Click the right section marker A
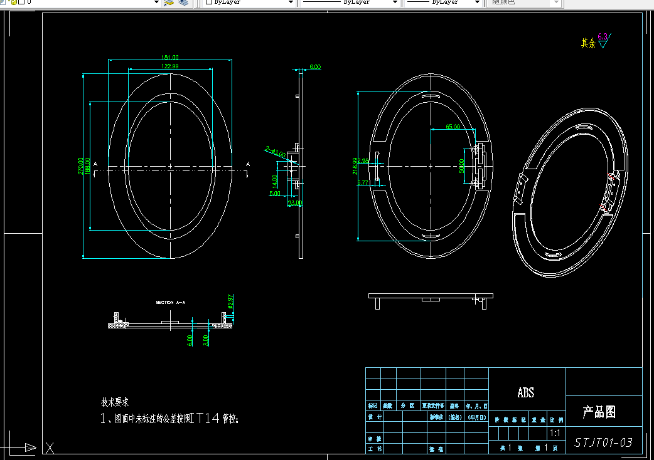The height and width of the screenshot is (460, 654). click(248, 164)
